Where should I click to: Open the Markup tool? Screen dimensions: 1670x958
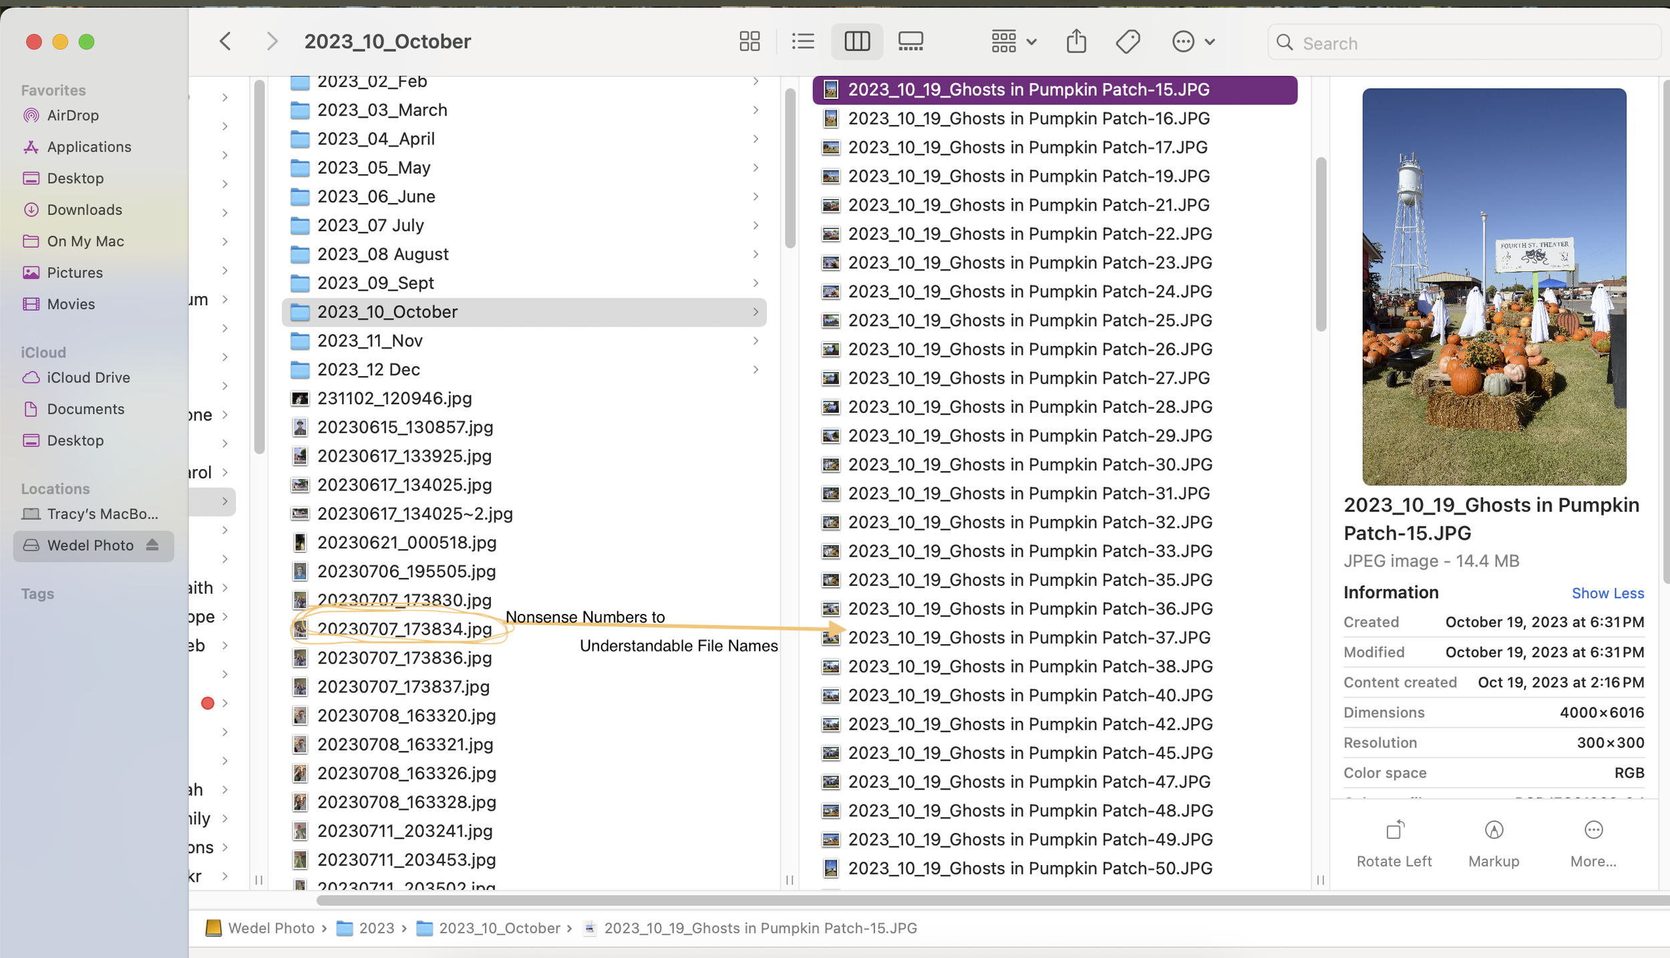(1494, 830)
